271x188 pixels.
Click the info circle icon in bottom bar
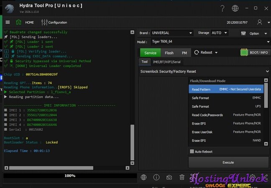coord(156,177)
